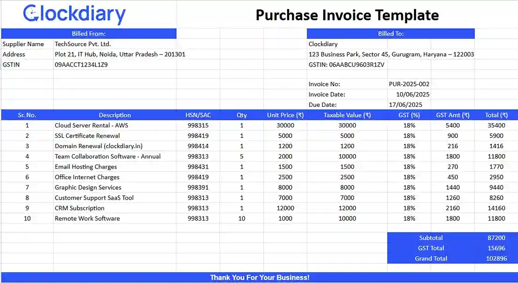Click HSN code 998414
The width and height of the screenshot is (518, 283).
[198, 146]
